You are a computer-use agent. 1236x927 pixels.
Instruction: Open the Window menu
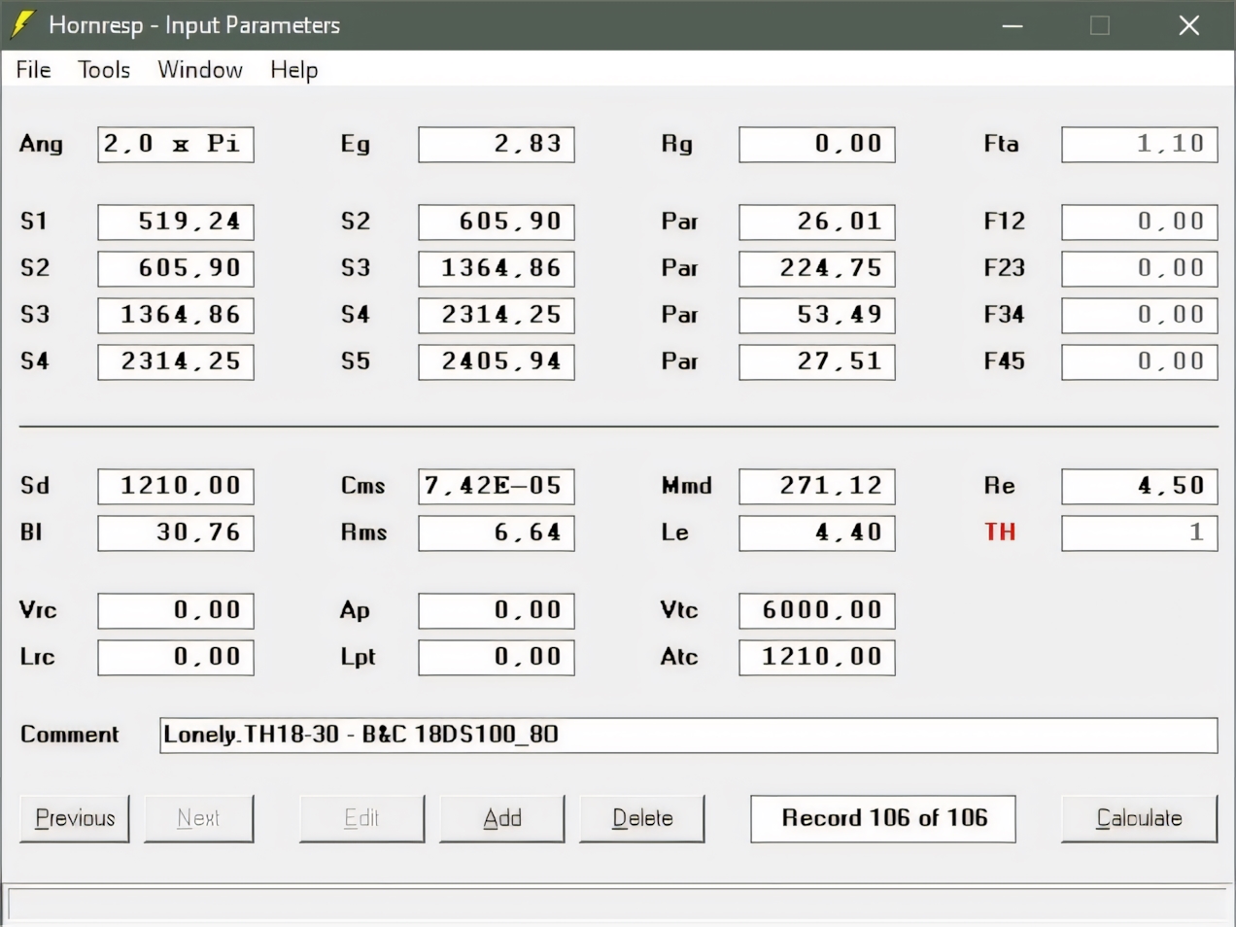pyautogui.click(x=200, y=70)
